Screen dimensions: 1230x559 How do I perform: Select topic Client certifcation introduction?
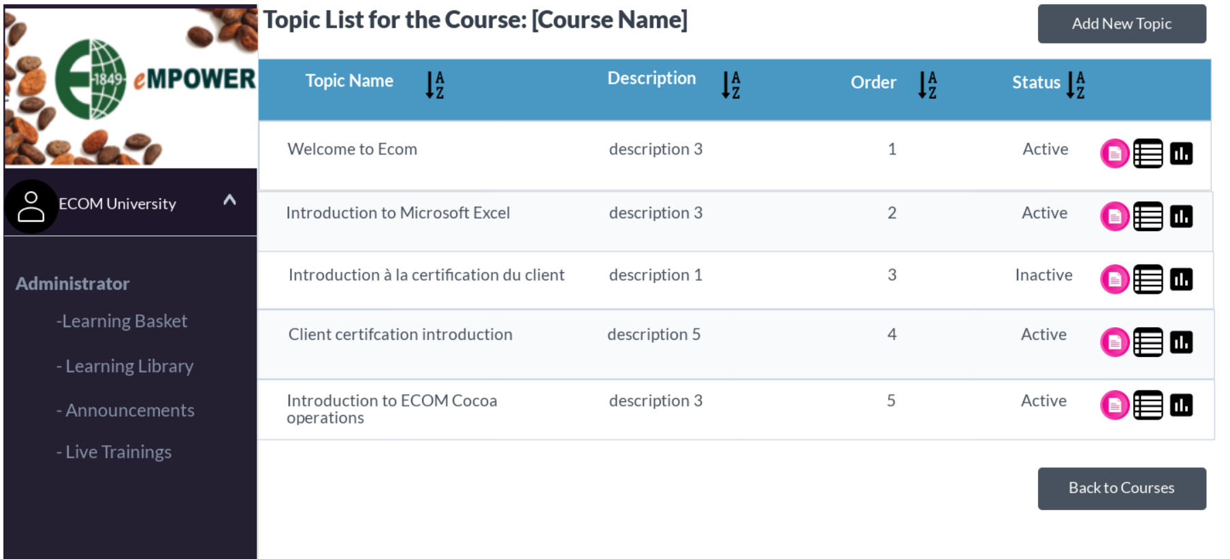[400, 335]
